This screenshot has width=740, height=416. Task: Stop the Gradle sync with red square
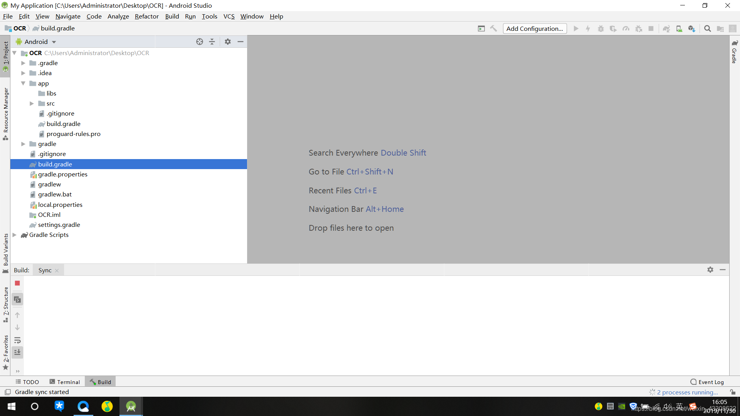point(17,283)
